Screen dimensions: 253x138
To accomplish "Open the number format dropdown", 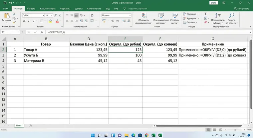I will pos(130,15).
